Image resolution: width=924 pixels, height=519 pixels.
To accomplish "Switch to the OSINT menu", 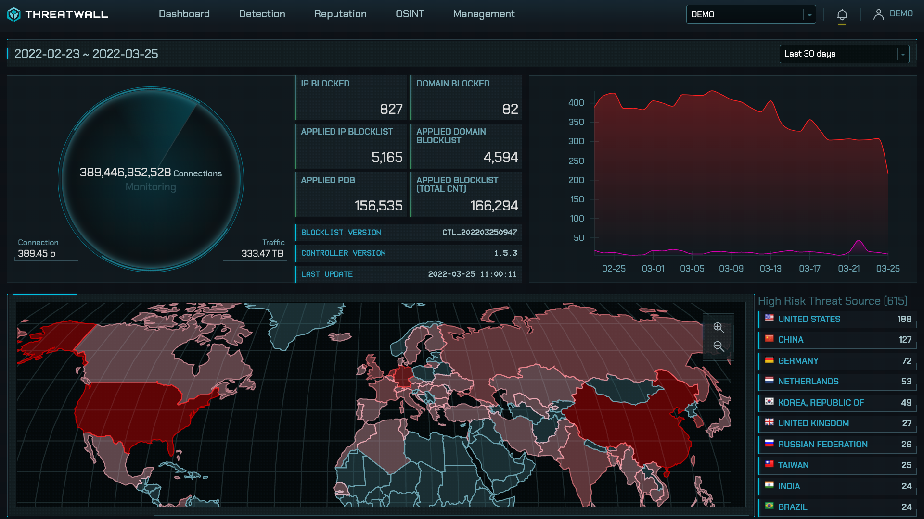I will [x=410, y=14].
